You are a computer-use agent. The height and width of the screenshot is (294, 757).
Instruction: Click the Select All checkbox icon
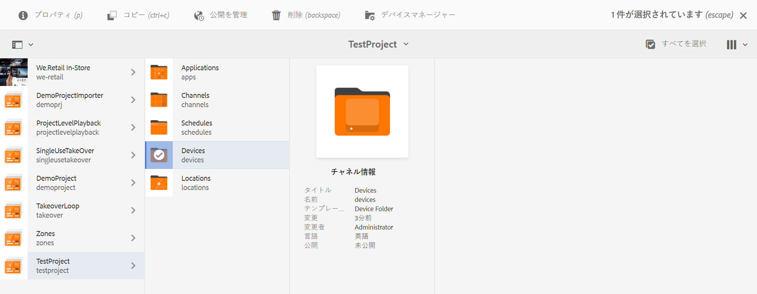pos(650,44)
